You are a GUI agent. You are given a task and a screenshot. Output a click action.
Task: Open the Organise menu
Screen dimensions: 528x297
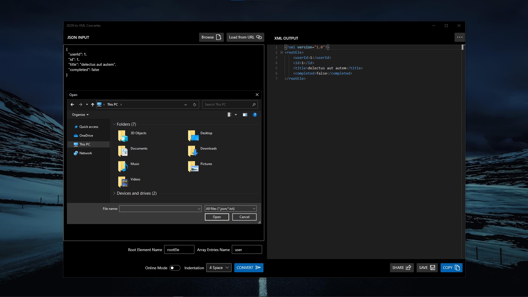tap(80, 115)
